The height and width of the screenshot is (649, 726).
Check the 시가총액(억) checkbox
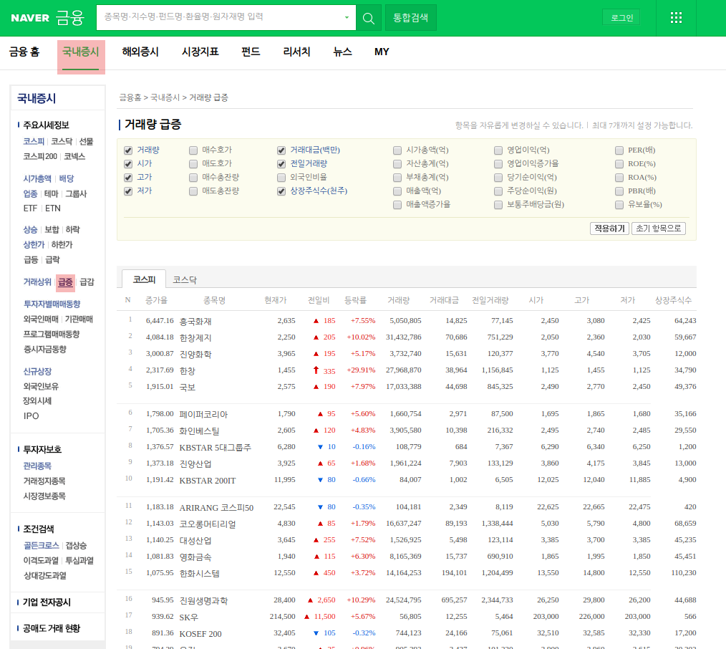pyautogui.click(x=397, y=150)
